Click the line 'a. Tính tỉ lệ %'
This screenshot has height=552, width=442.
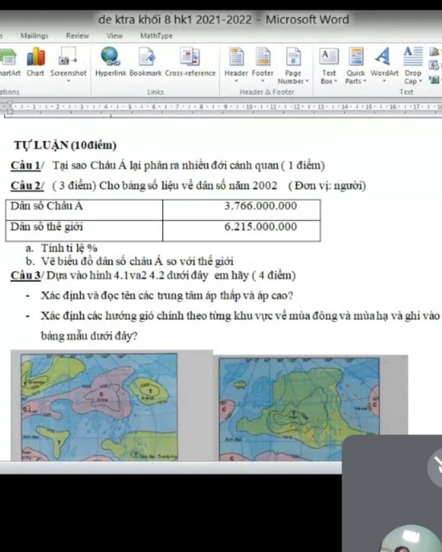(x=62, y=248)
